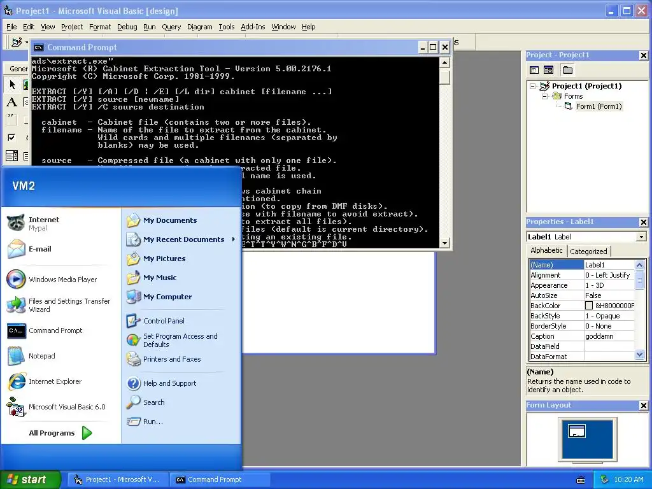Click the tray icon beside the clock
The width and height of the screenshot is (652, 489).
(605, 479)
